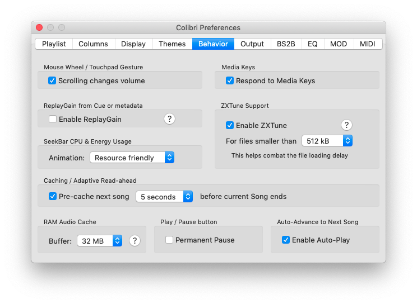This screenshot has width=417, height=304.
Task: Open the MOD tab
Action: click(339, 44)
